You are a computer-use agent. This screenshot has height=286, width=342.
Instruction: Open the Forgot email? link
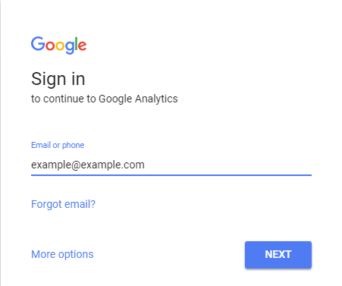pos(63,204)
